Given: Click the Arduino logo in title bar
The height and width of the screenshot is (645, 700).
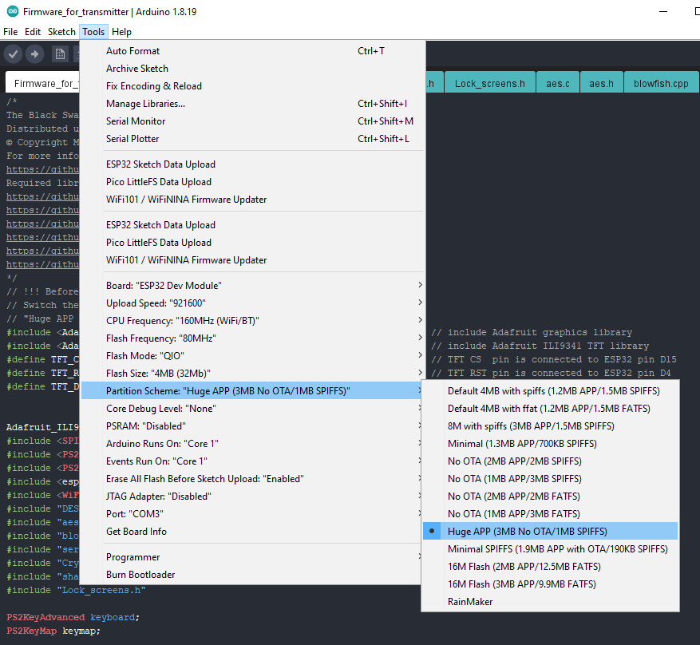Looking at the screenshot, I should [x=13, y=12].
